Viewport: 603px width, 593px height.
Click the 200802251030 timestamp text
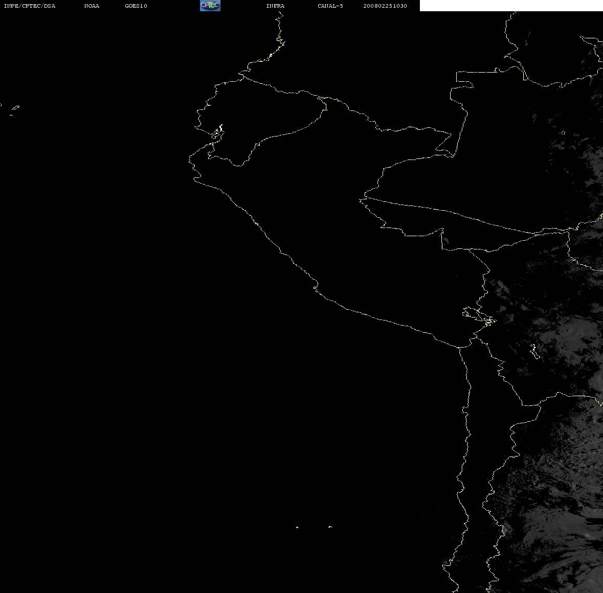(x=385, y=6)
